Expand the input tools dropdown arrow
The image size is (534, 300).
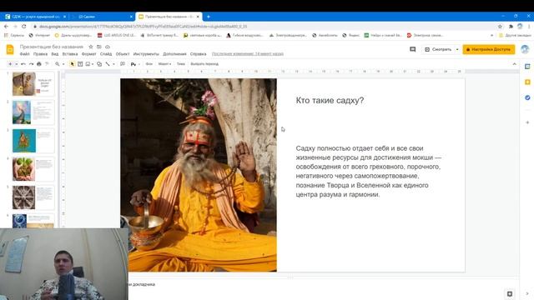point(139,64)
